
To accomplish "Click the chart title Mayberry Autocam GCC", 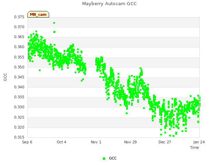I will (109, 4).
